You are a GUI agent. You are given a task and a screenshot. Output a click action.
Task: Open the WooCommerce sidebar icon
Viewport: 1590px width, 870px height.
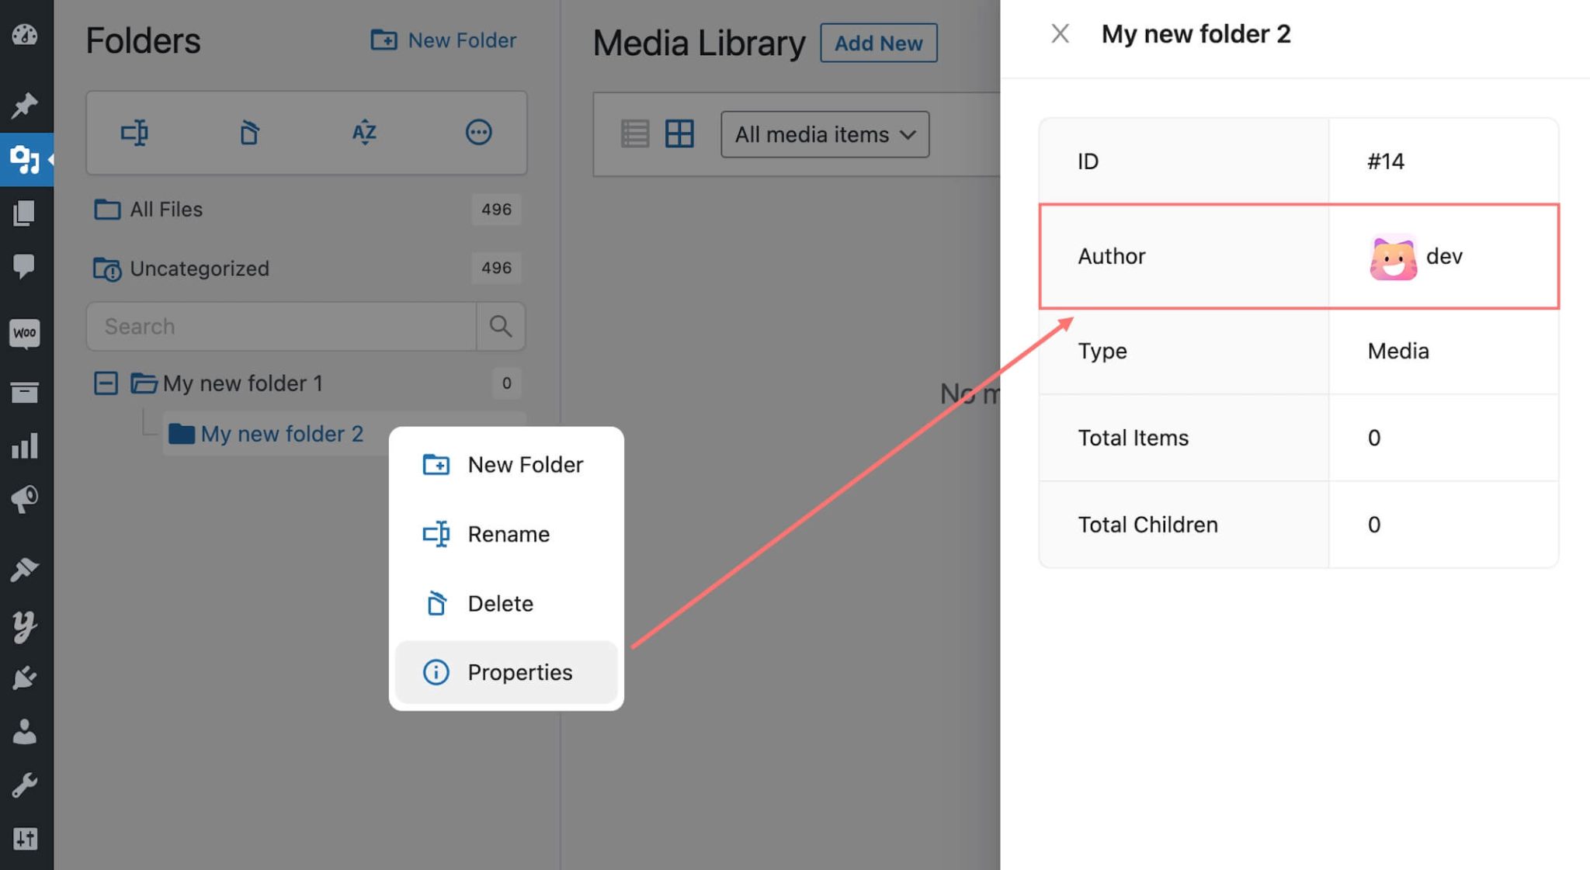(26, 333)
